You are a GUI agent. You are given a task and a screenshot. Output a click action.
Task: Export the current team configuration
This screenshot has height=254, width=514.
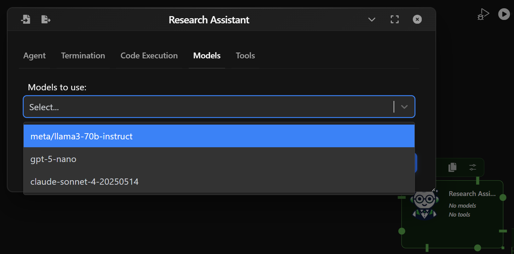[x=46, y=19]
